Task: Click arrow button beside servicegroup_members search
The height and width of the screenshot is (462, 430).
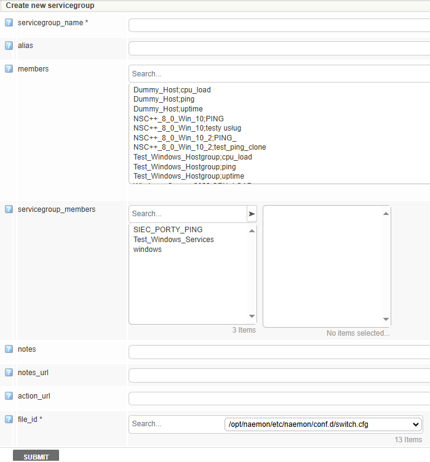Action: (252, 214)
